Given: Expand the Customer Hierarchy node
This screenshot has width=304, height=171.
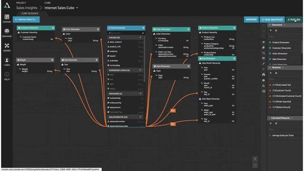Looking at the screenshot, I should (x=19, y=32).
